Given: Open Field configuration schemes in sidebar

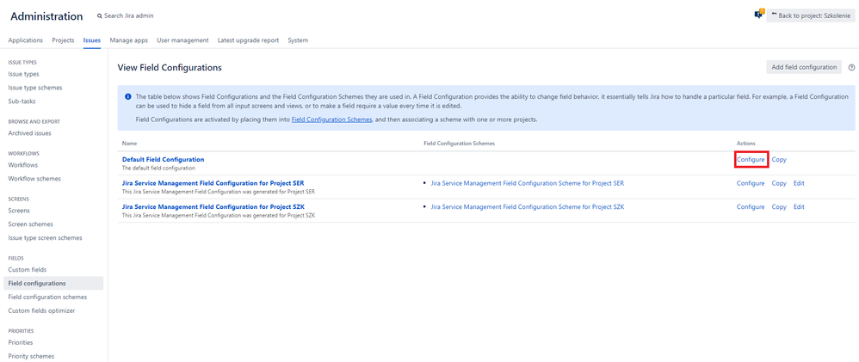Looking at the screenshot, I should pos(47,297).
